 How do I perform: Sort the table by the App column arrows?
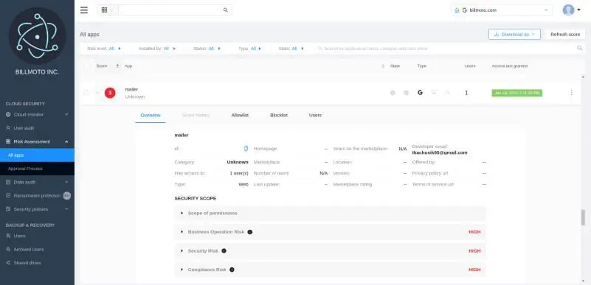(383, 66)
